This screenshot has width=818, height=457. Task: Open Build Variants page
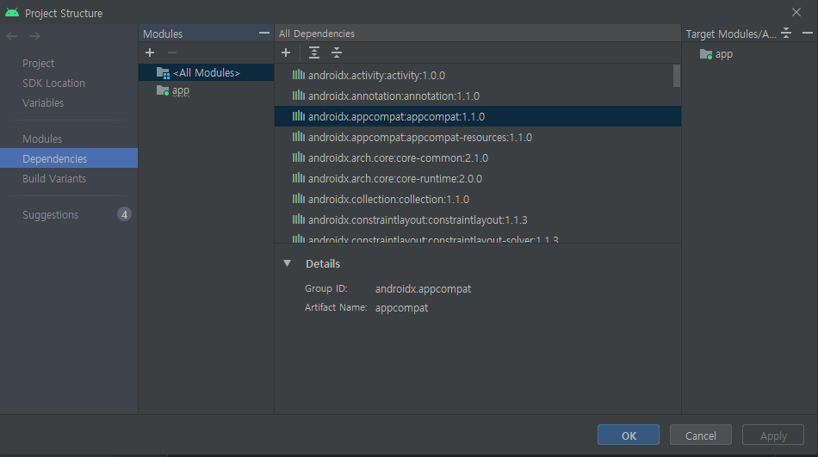[x=53, y=178]
